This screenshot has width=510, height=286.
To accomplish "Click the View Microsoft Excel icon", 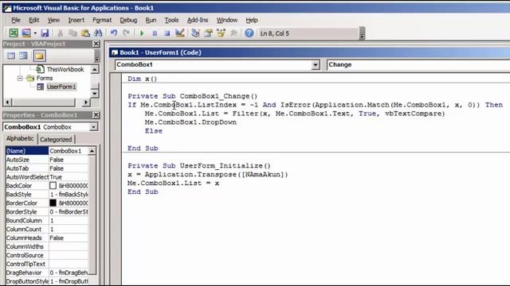I will click(14, 33).
